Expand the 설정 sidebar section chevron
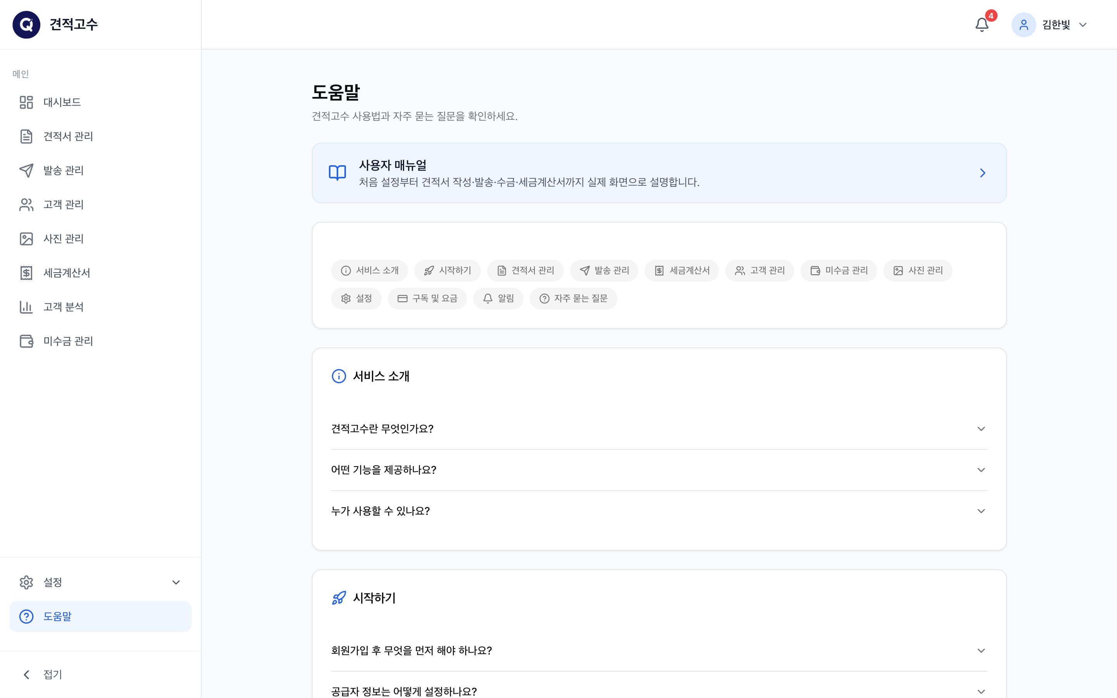 [176, 582]
